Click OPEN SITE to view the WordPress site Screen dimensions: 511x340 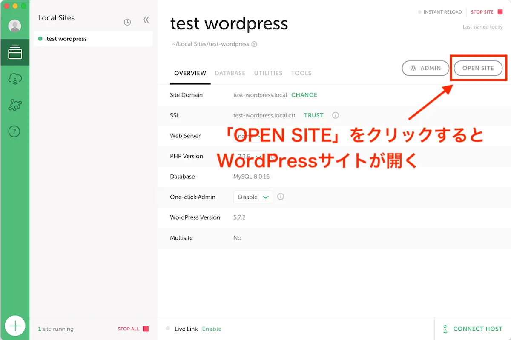click(x=478, y=68)
